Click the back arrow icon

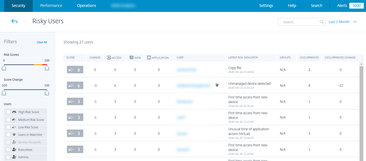pos(14,21)
